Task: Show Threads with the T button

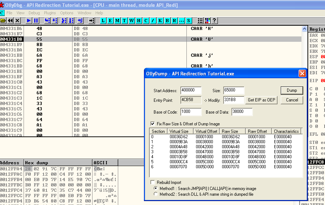Action: 124,20
